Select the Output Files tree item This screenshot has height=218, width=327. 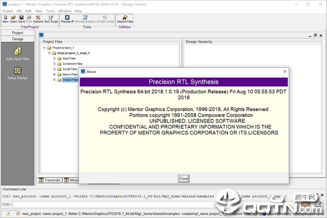(x=70, y=80)
